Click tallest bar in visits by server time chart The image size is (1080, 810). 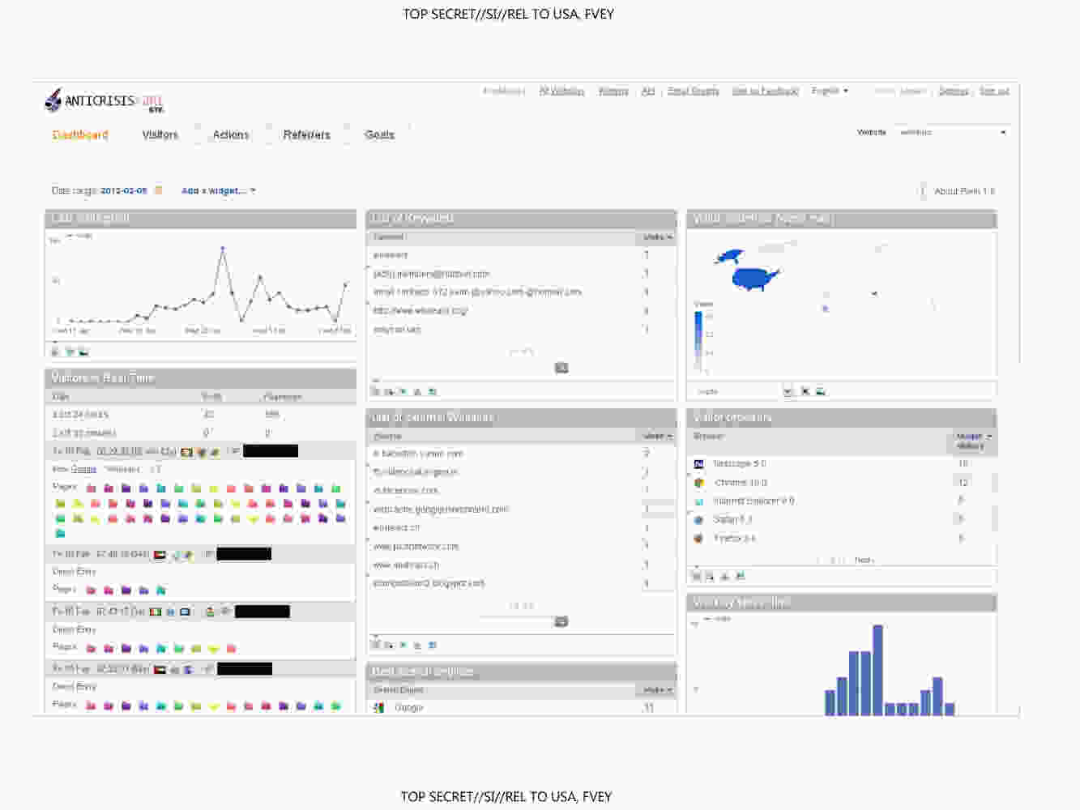coord(877,670)
